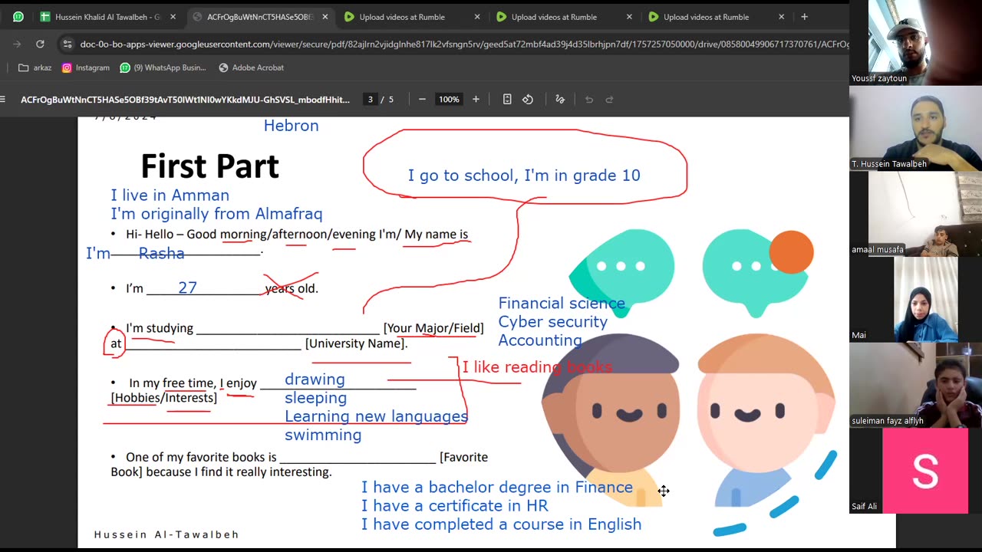Click the handwritten age 27
This screenshot has height=552, width=982.
pyautogui.click(x=187, y=288)
